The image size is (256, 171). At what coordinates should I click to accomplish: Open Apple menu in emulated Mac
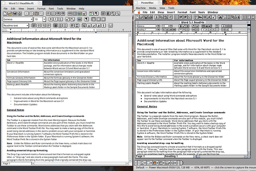coord(139,12)
